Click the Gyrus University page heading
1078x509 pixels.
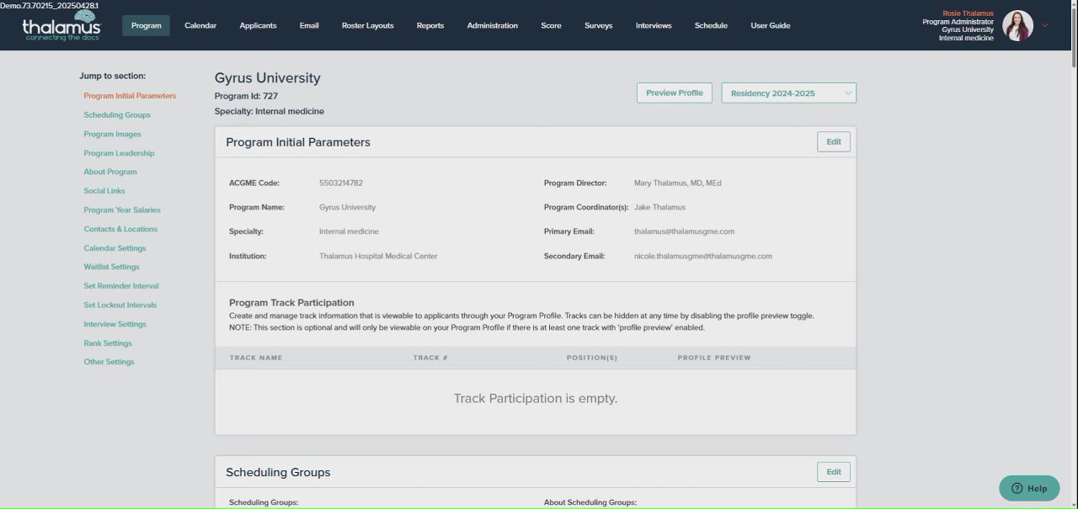(x=268, y=77)
